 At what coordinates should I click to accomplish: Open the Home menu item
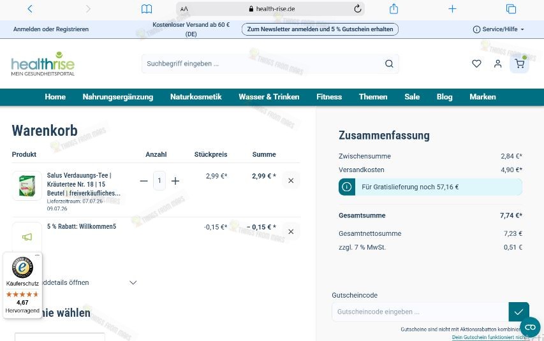tap(55, 97)
